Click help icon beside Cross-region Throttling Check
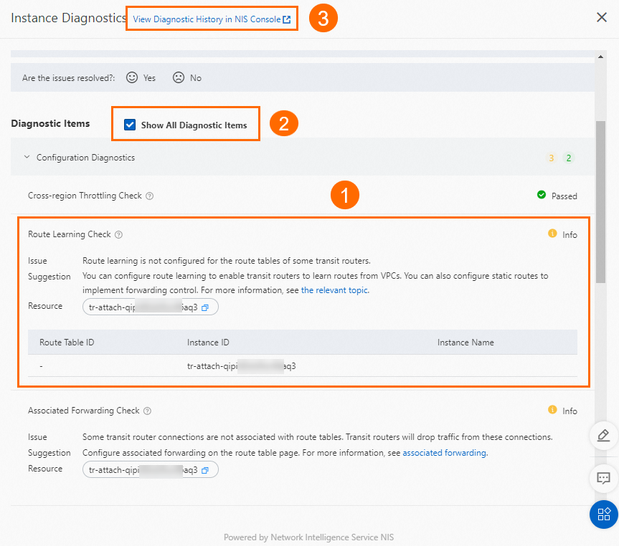 150,196
